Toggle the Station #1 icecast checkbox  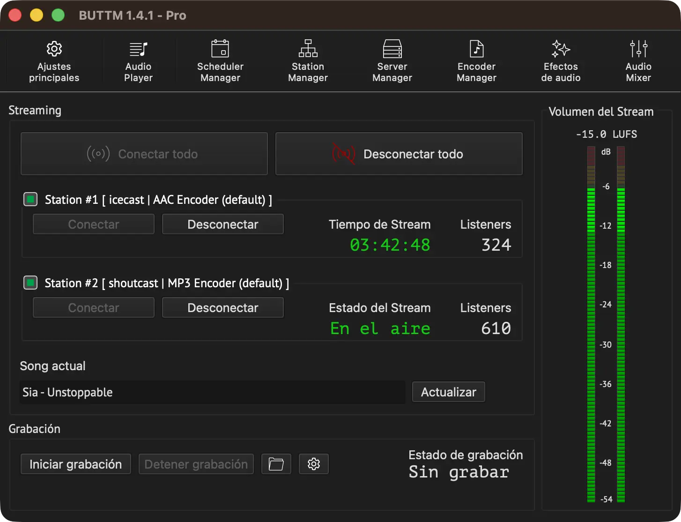point(30,200)
